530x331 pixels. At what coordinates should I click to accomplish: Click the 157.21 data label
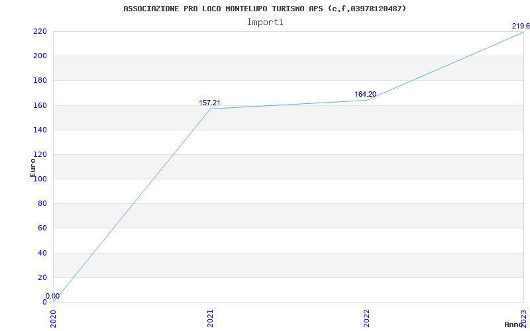pos(209,103)
